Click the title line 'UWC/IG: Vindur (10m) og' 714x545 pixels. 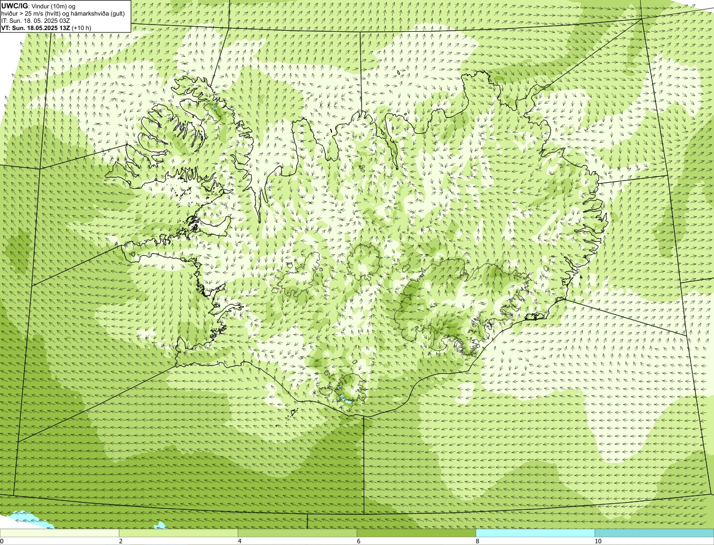coord(38,6)
